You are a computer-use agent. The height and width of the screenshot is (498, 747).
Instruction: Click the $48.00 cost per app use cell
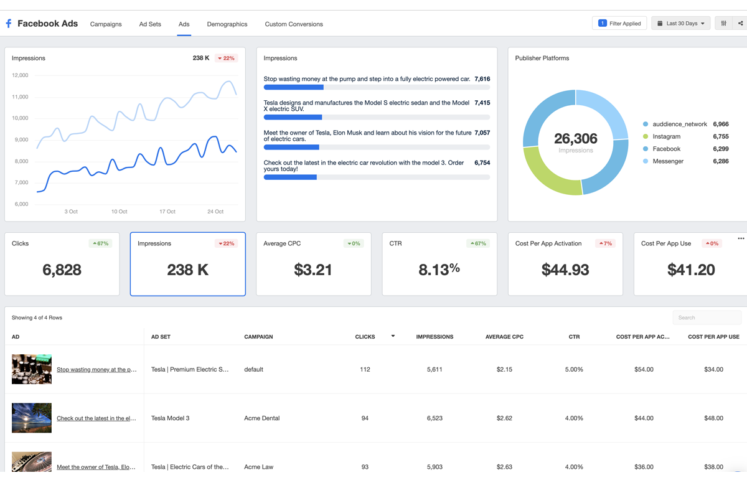coord(713,418)
